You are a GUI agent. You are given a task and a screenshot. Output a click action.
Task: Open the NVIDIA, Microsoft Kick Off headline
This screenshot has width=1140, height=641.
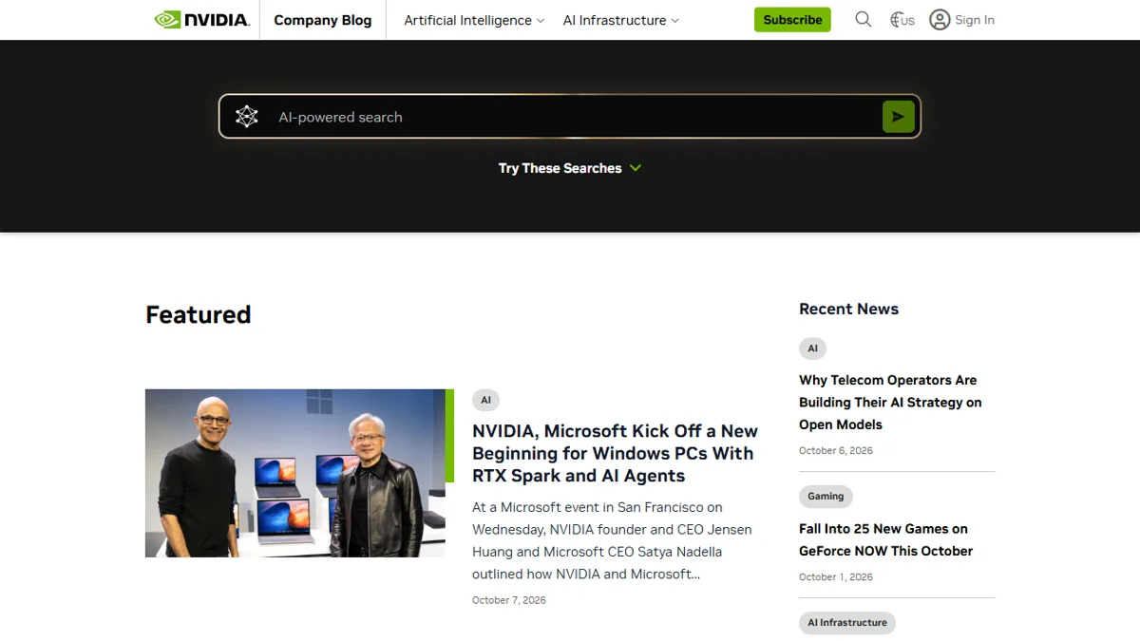pos(615,453)
